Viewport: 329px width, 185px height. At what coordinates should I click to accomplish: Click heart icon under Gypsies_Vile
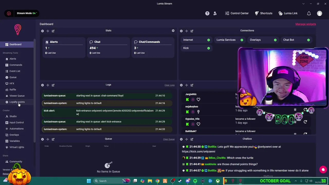198,124
